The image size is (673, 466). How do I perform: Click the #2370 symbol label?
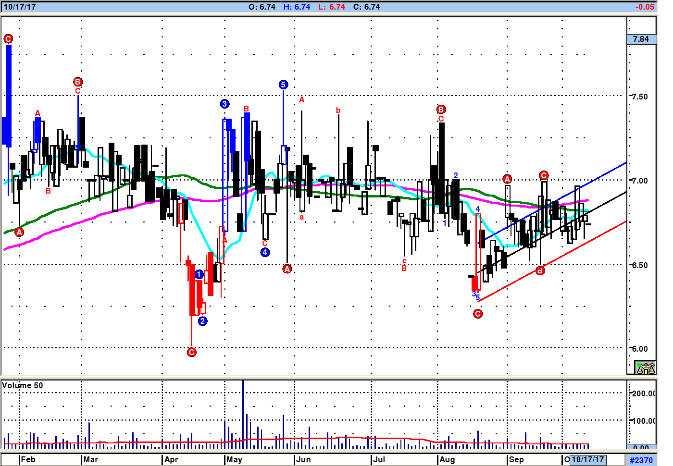(x=641, y=460)
